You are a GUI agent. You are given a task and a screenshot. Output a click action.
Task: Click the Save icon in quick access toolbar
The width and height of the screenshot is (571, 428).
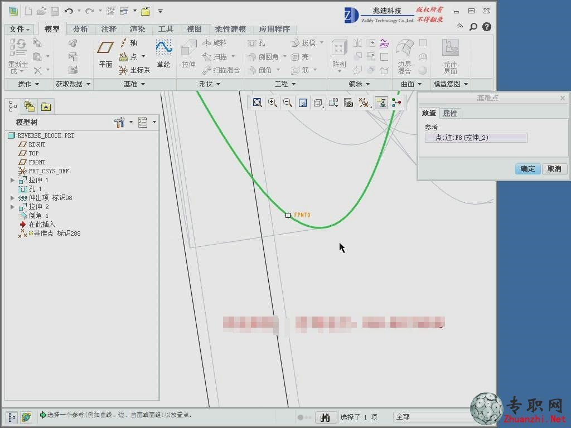(55, 11)
